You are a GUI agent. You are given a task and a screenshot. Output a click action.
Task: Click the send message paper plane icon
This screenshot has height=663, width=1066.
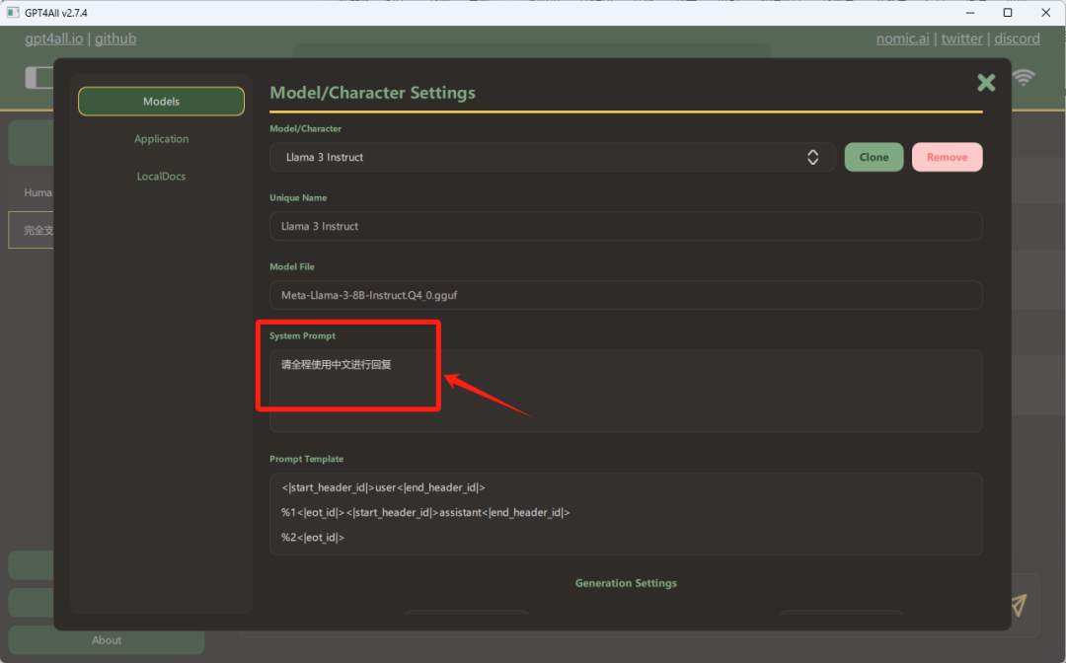pyautogui.click(x=1019, y=605)
